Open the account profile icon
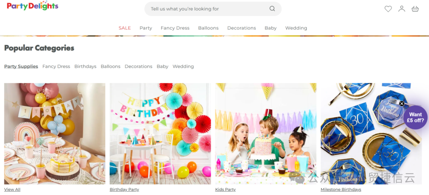Screen dimensions: 429x195 click(x=402, y=9)
